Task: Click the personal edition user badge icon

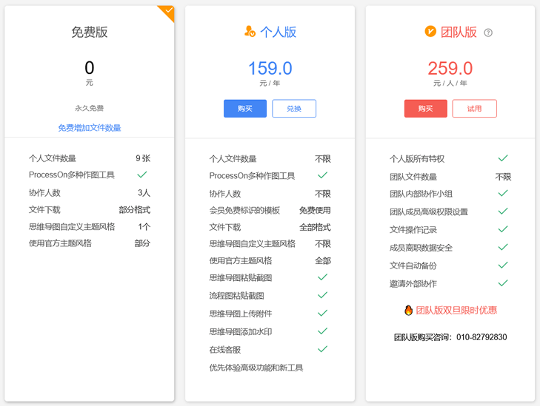Action: [250, 31]
